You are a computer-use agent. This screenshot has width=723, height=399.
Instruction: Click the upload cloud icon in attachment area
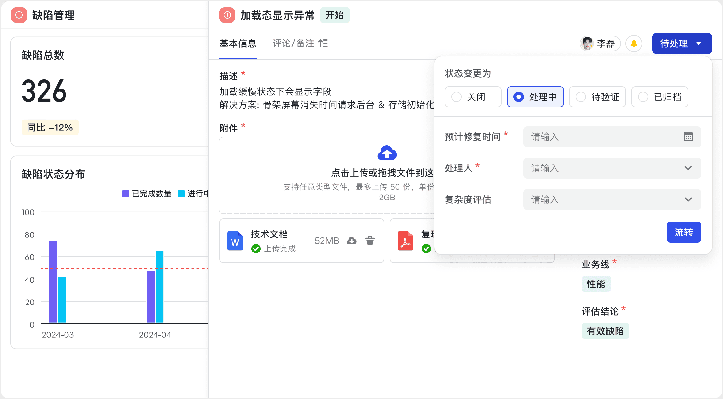coord(387,153)
